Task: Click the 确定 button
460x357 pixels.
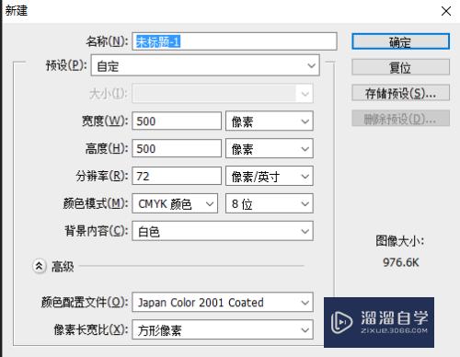Action: pos(400,41)
